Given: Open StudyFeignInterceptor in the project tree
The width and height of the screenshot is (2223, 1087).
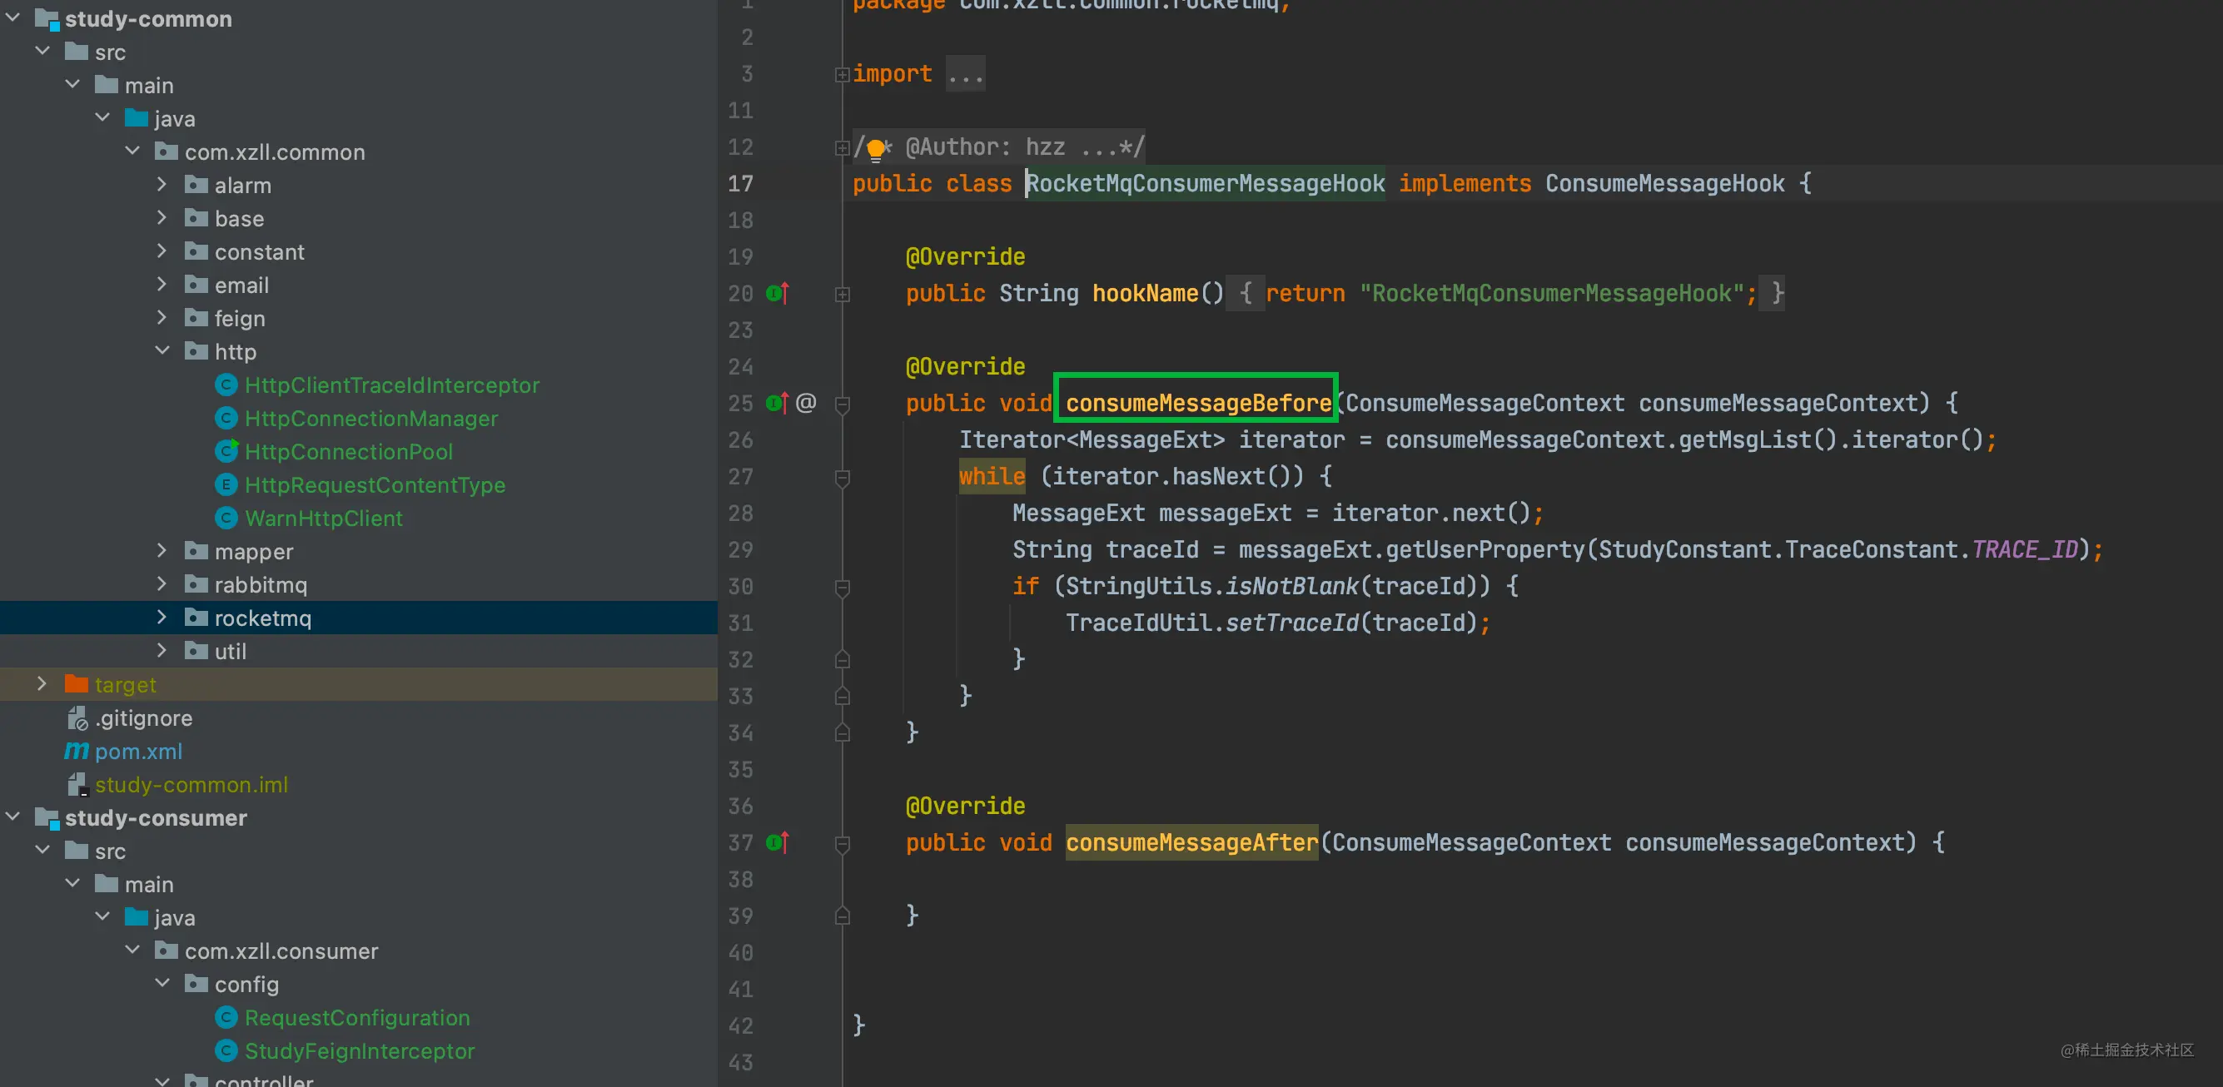Looking at the screenshot, I should (x=360, y=1050).
